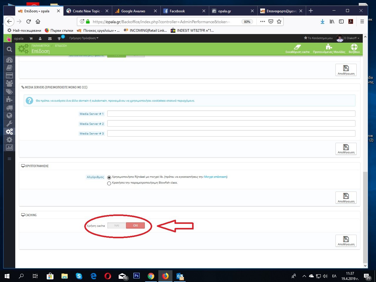Open the Mcrypt επέκταση link
Viewport: 376px width, 282px height.
coord(215,177)
